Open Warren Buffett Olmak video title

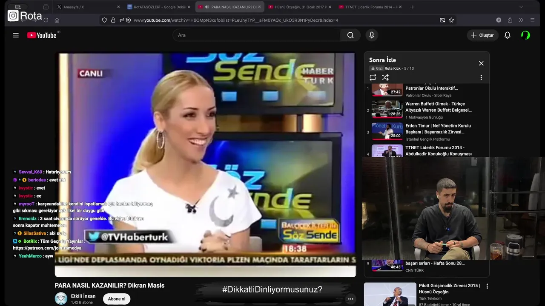click(438, 107)
